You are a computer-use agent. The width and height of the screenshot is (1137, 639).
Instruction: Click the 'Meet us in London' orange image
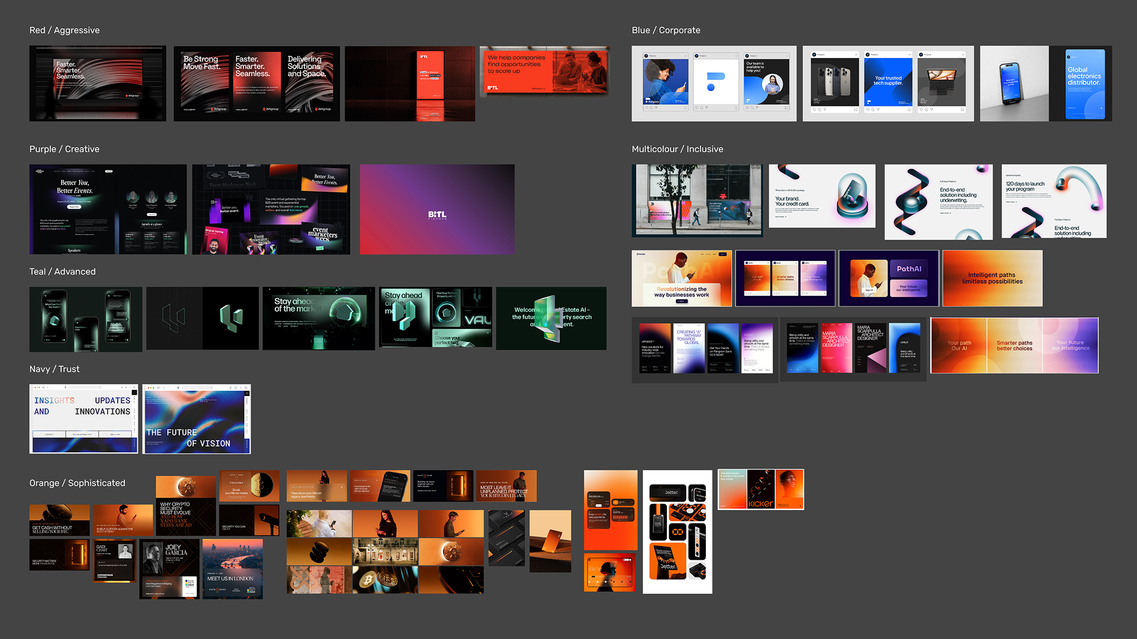232,568
